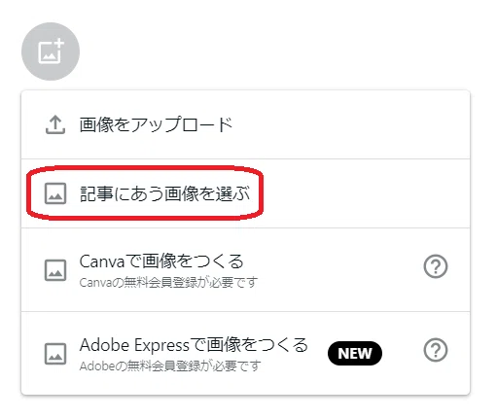This screenshot has height=418, width=497.
Task: Click the picture icon beside Canvaで画像をつくる
Action: coord(55,270)
